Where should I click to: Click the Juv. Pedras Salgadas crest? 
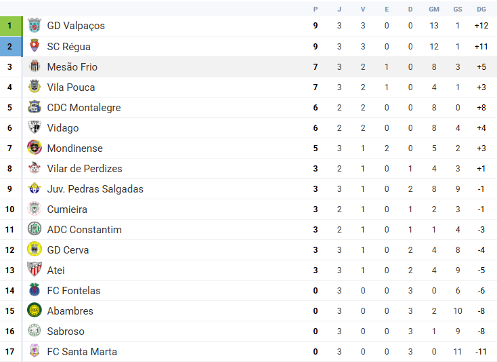click(35, 188)
